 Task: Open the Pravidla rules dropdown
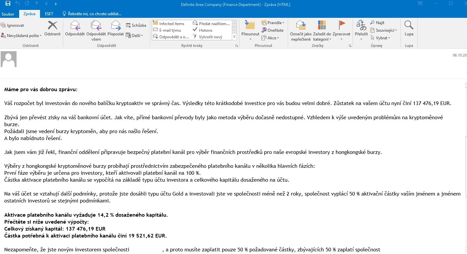(273, 23)
